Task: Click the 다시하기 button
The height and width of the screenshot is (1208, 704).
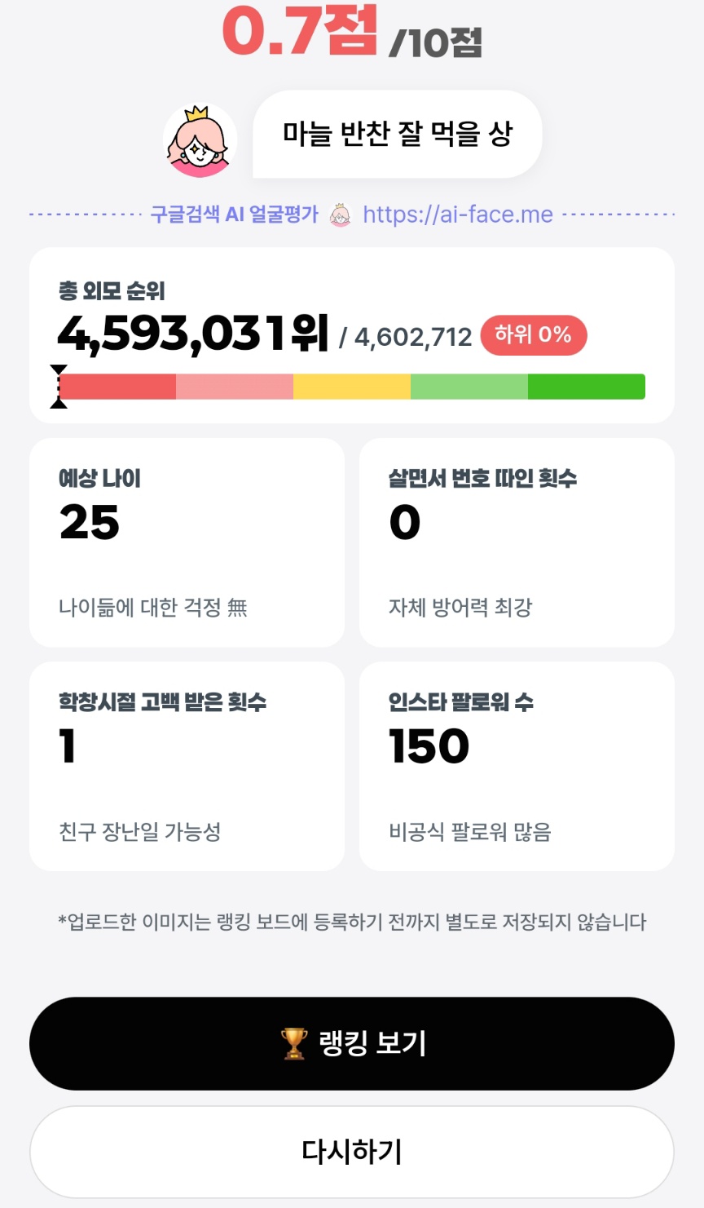Action: [352, 1152]
